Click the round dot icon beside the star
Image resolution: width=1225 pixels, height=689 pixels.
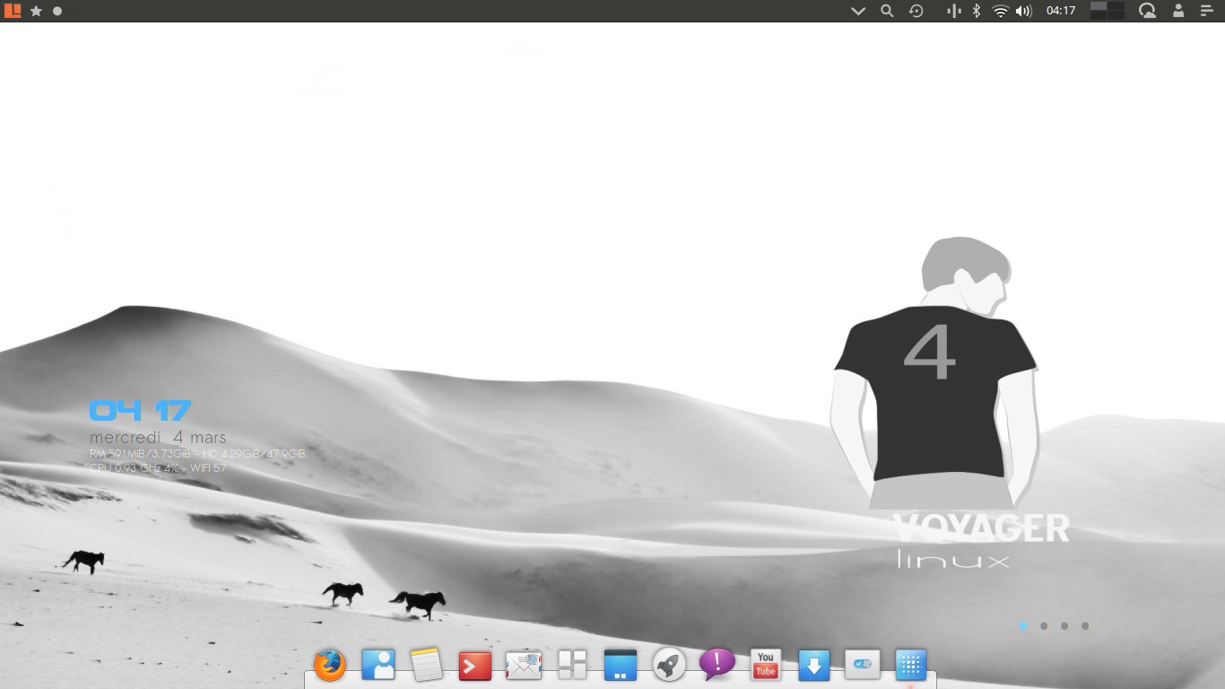click(57, 11)
